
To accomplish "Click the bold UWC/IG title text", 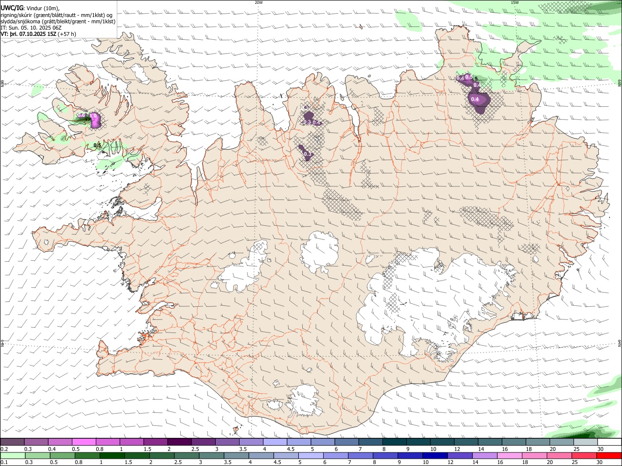I will tap(12, 8).
